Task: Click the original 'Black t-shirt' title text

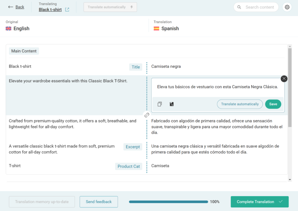Action: [20, 67]
